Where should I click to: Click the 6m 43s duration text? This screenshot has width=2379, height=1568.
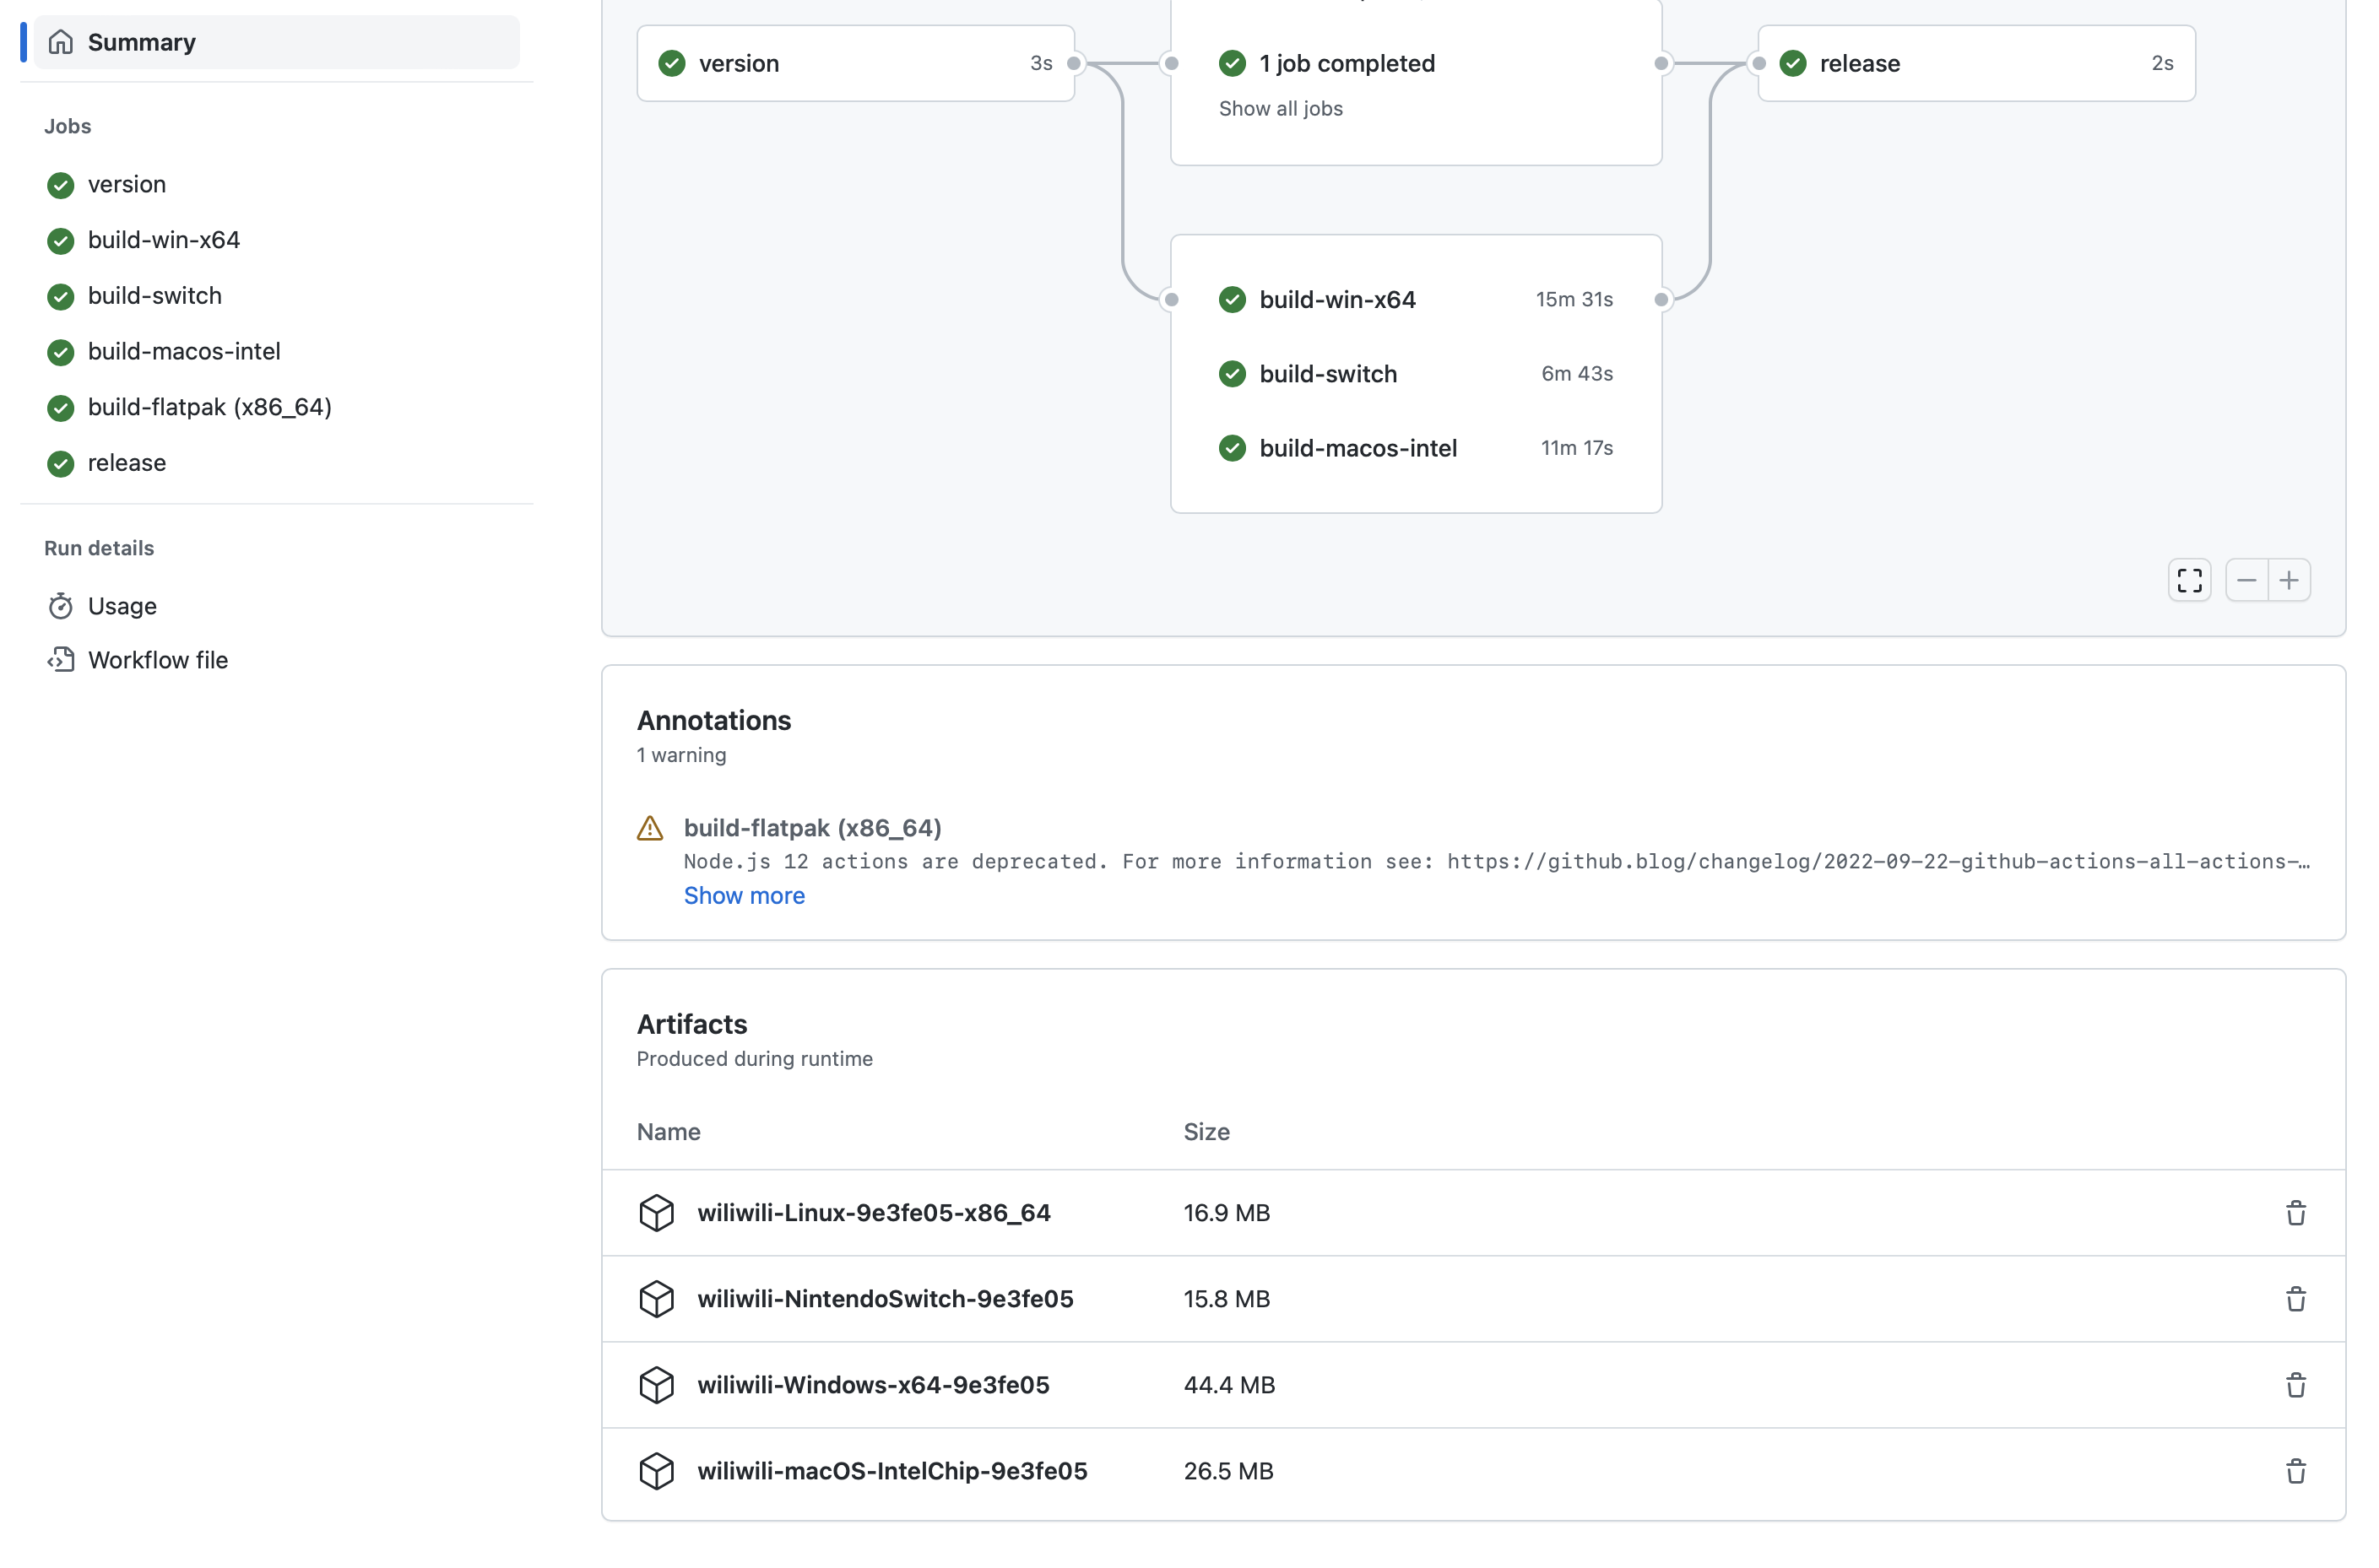(1577, 374)
